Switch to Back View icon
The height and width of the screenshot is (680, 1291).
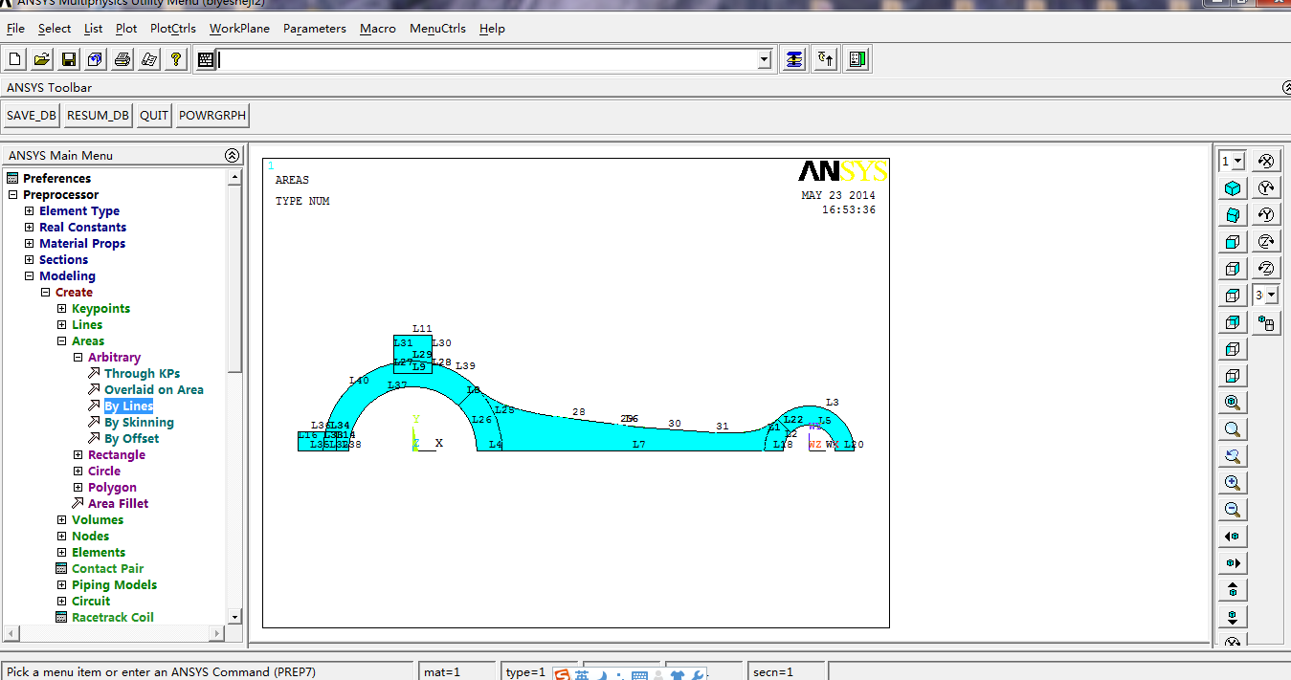pos(1234,322)
